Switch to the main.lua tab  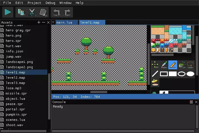64,22
